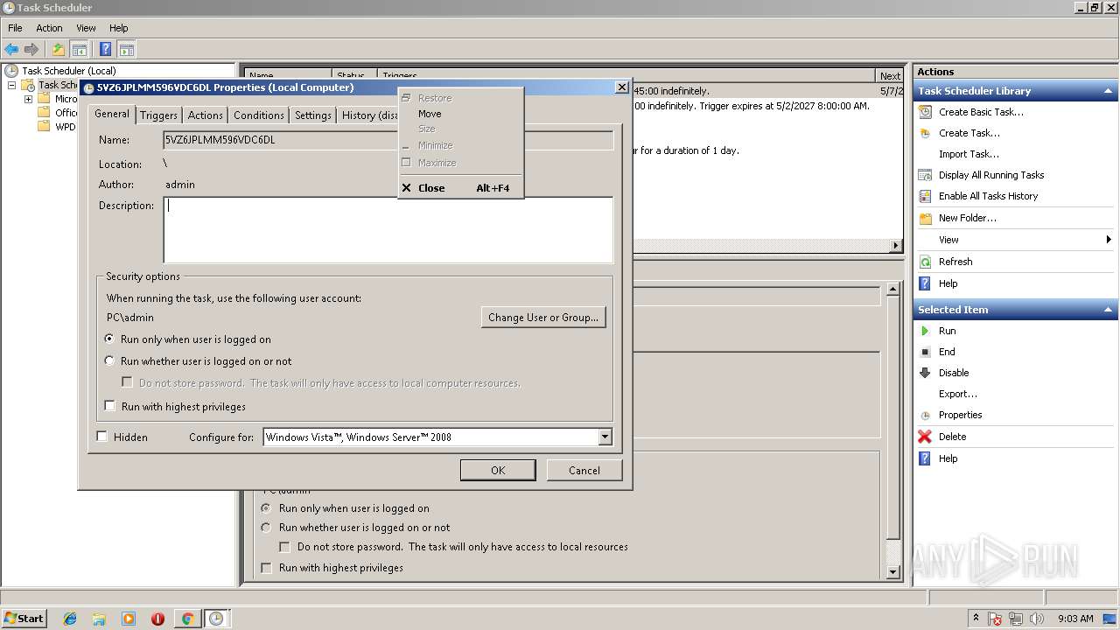Click the lower pane's scroll up arrow
This screenshot has width=1120, height=630.
pos(892,289)
